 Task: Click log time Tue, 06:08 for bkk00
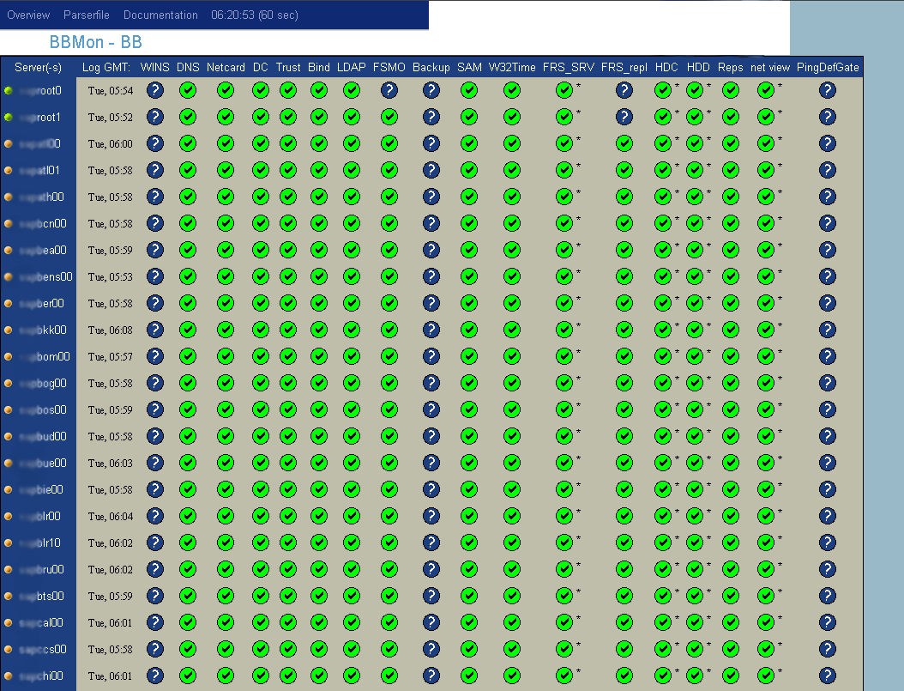(110, 330)
